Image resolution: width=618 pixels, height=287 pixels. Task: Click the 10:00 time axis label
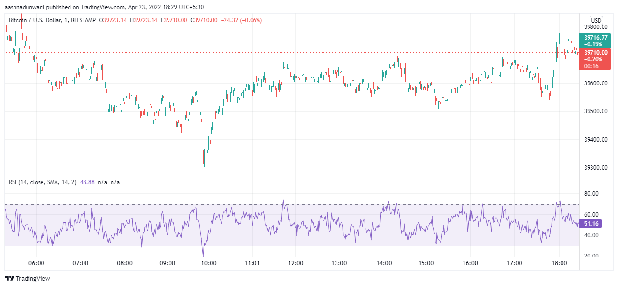(209, 263)
